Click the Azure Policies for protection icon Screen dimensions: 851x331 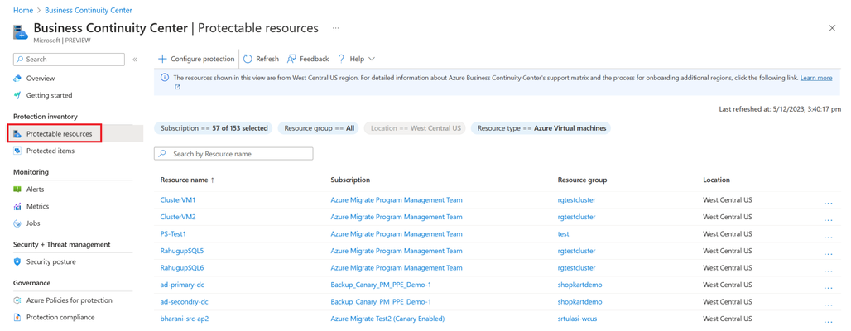point(17,300)
